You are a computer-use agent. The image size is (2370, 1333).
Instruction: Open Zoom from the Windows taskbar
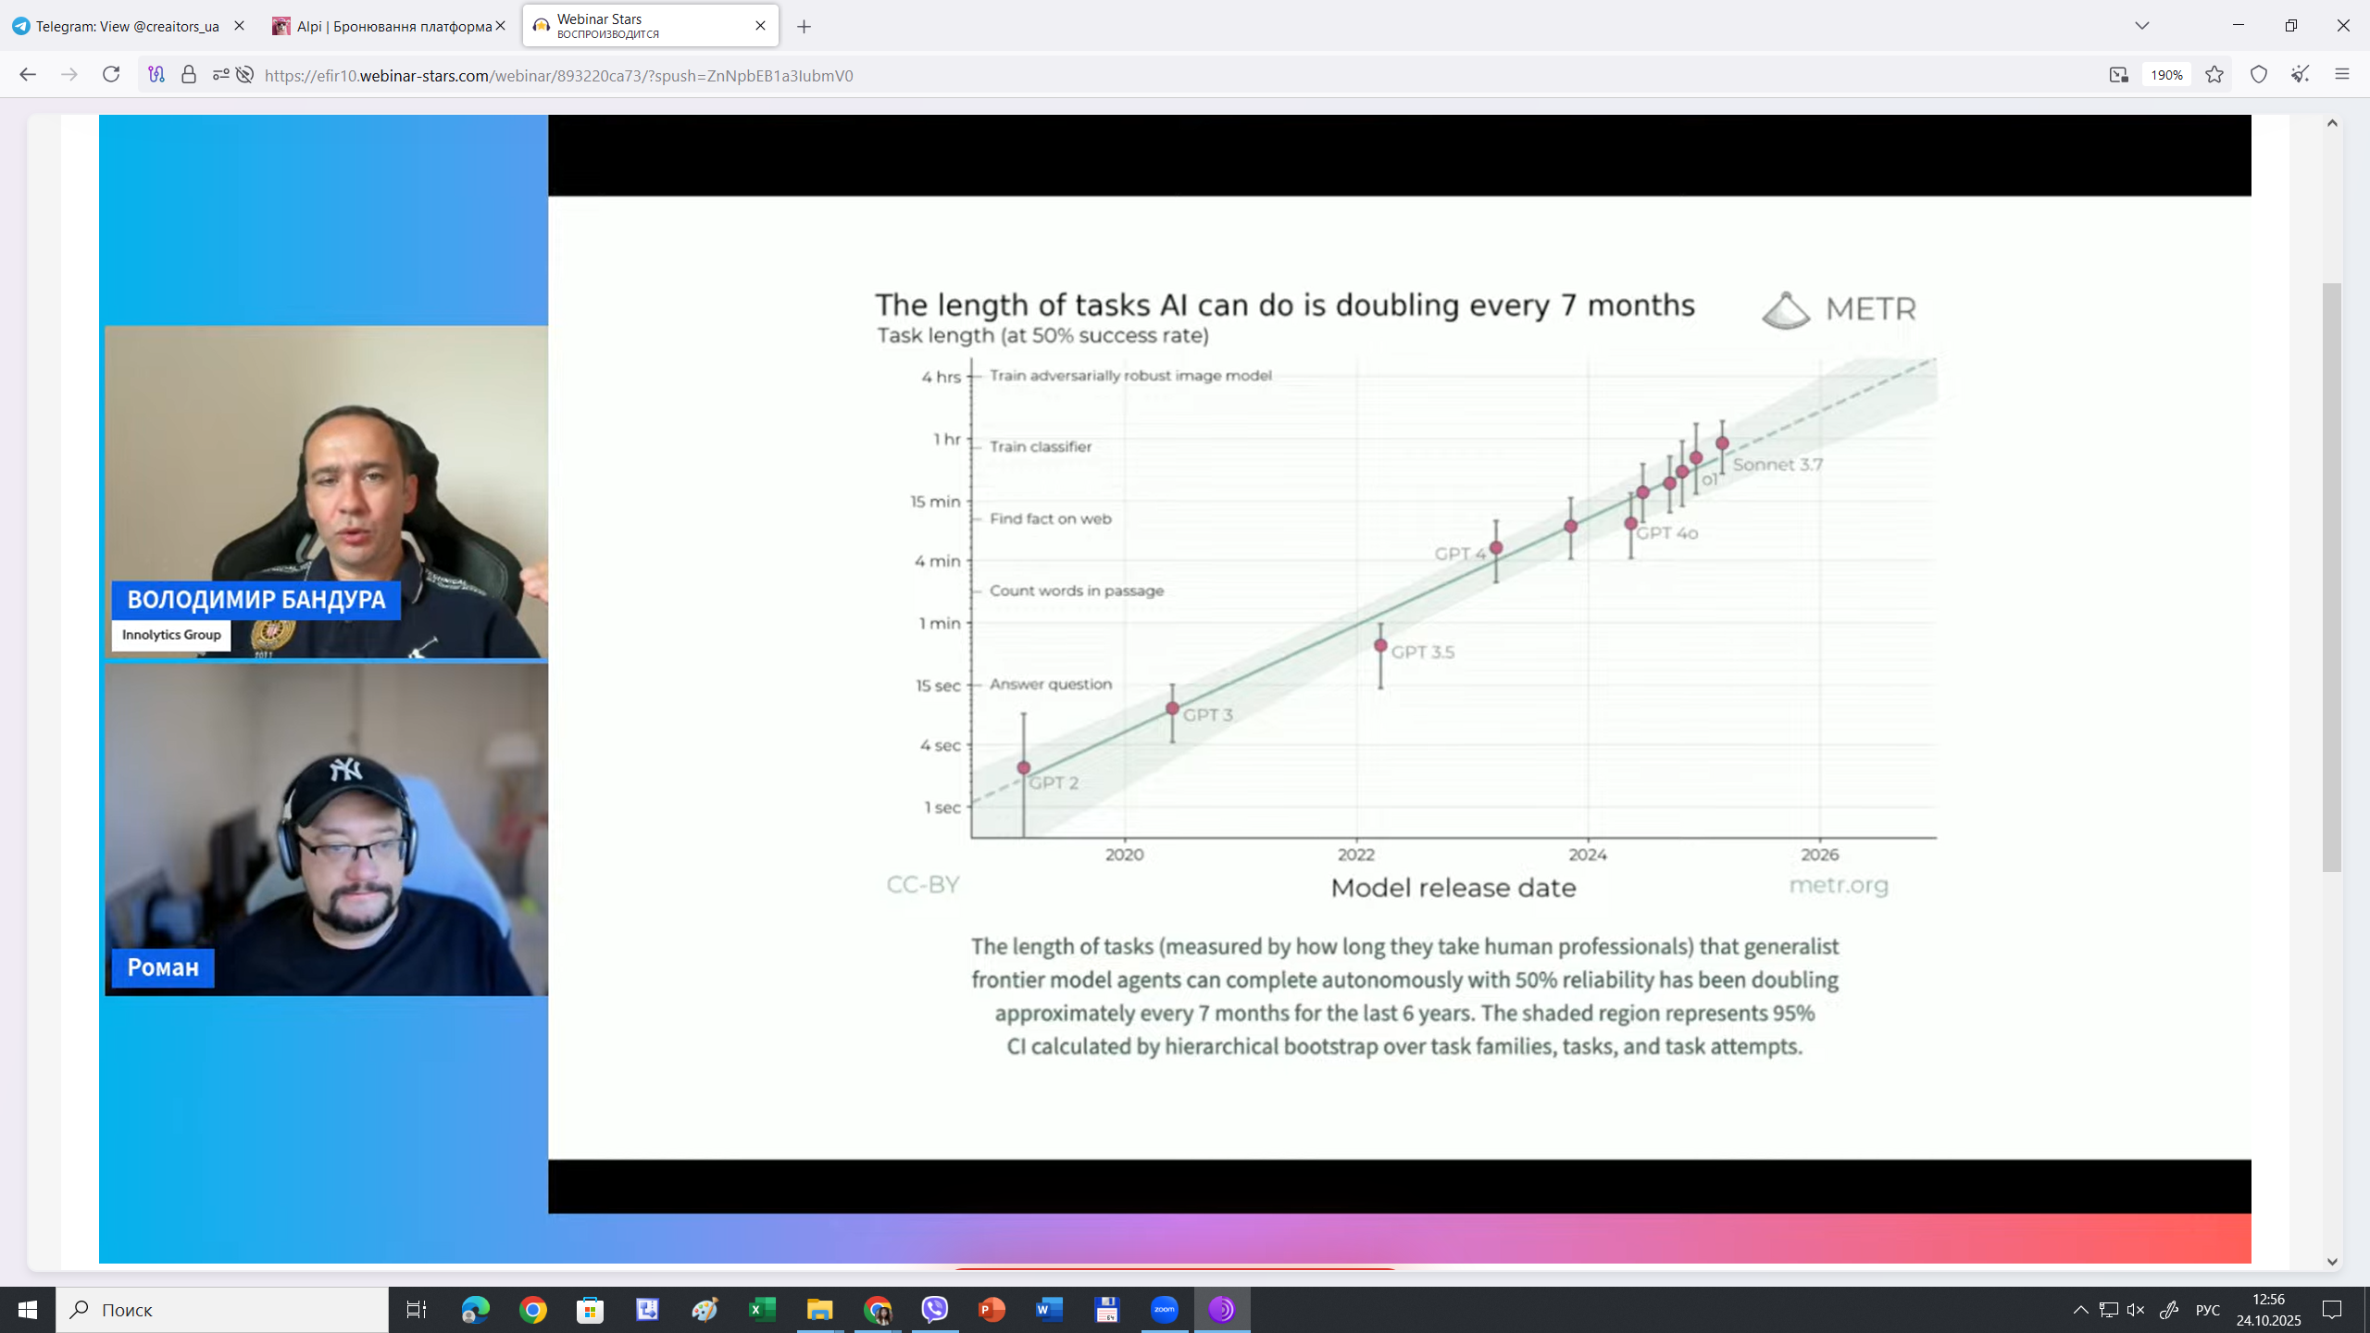[x=1165, y=1310]
